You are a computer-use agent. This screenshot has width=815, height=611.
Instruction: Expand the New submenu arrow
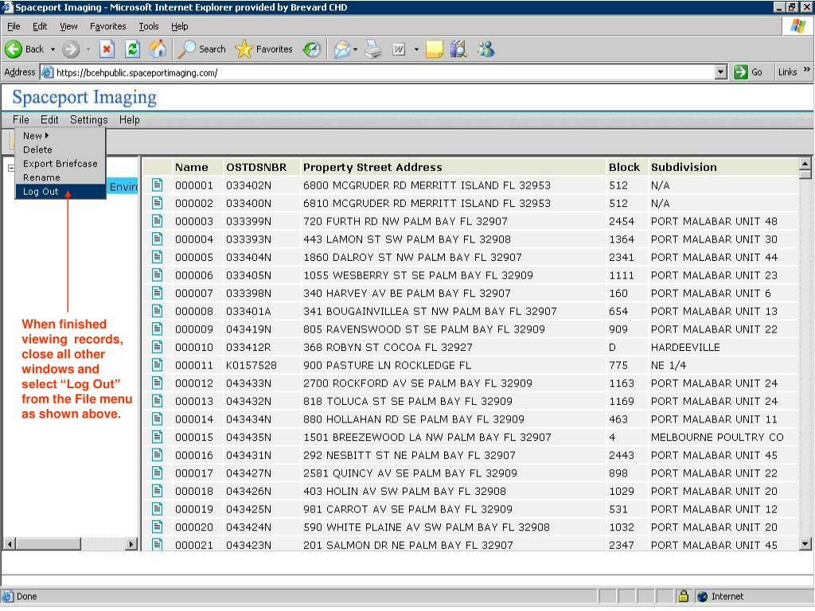tap(47, 135)
